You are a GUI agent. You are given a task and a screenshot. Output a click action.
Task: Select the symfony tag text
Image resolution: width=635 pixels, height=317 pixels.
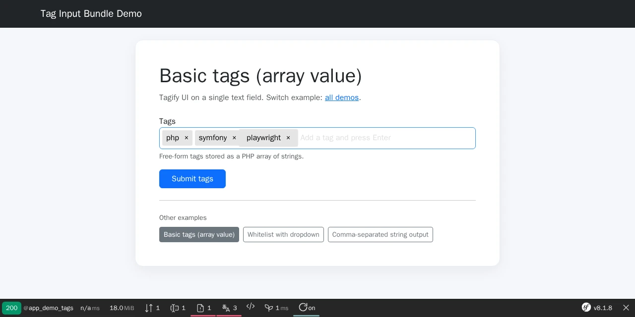pyautogui.click(x=213, y=138)
